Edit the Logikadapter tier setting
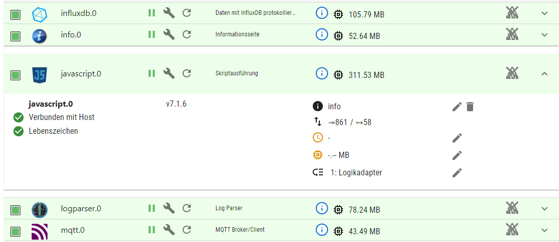The image size is (559, 242). click(x=457, y=173)
